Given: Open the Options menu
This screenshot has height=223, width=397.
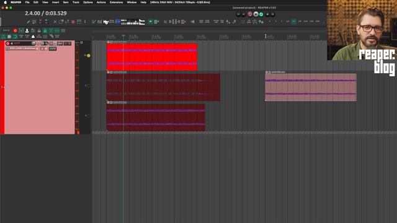Looking at the screenshot, I should pyautogui.click(x=88, y=2).
